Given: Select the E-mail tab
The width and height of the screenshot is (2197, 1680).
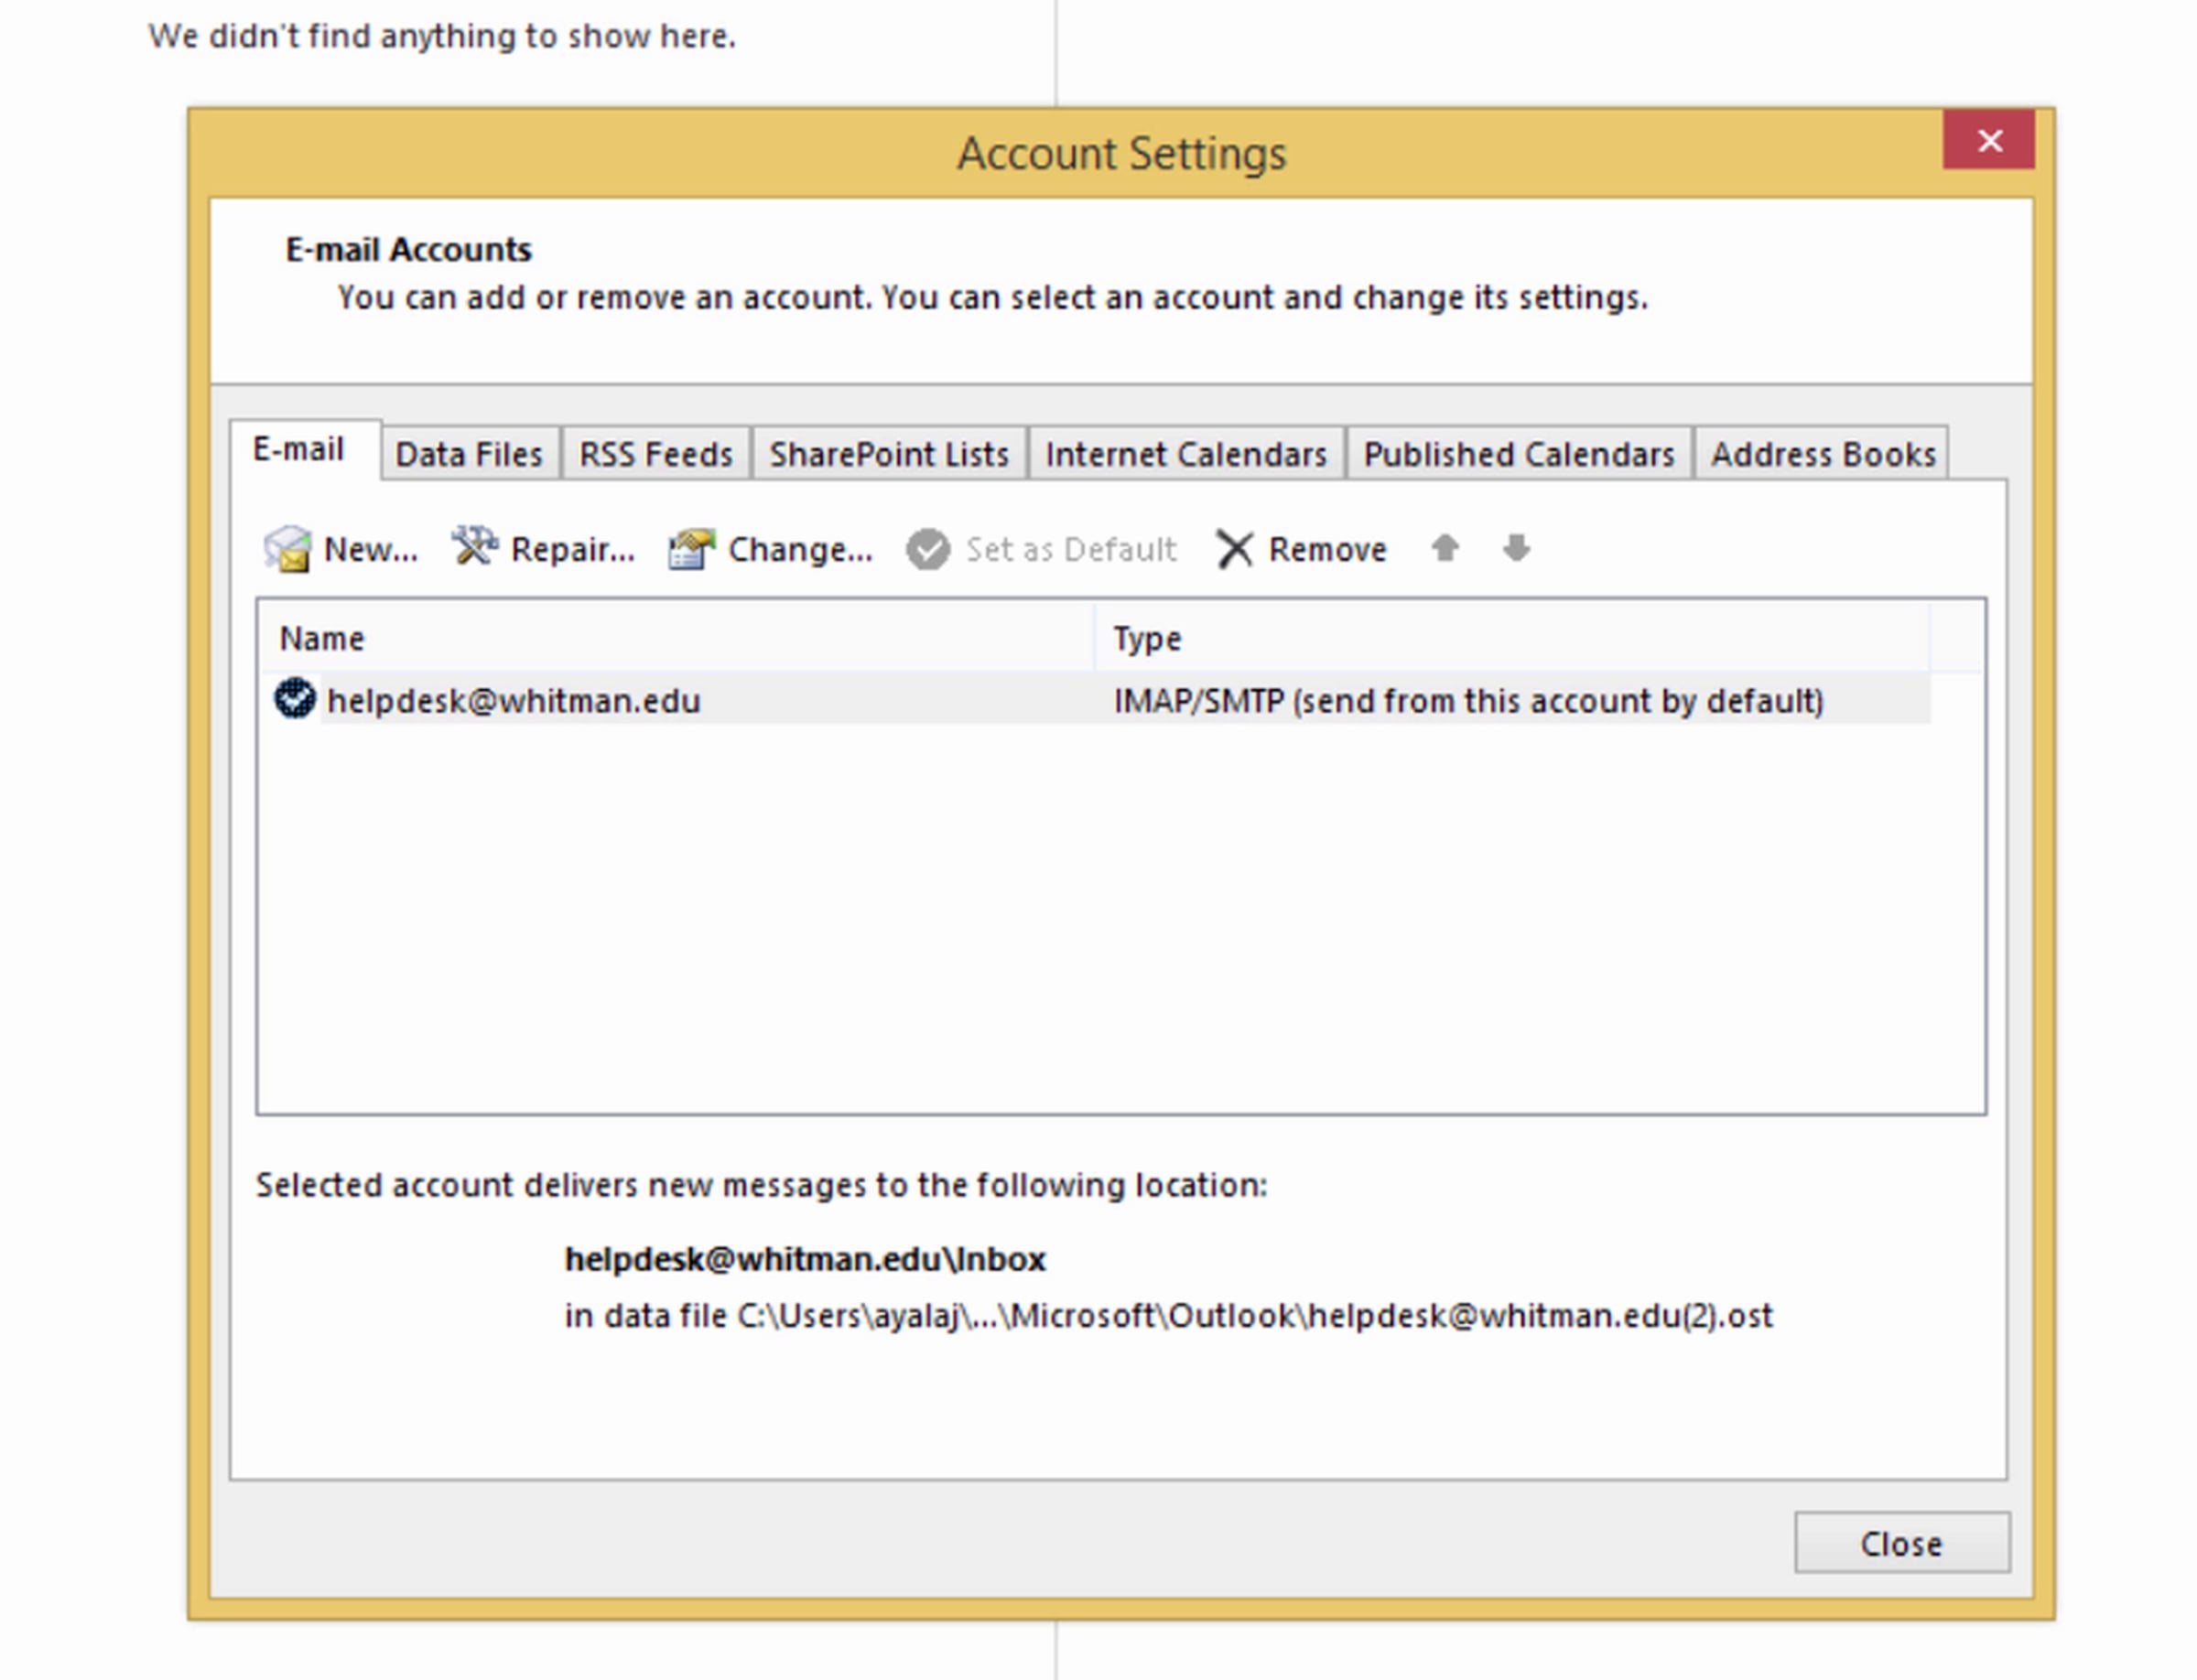Looking at the screenshot, I should click(298, 450).
